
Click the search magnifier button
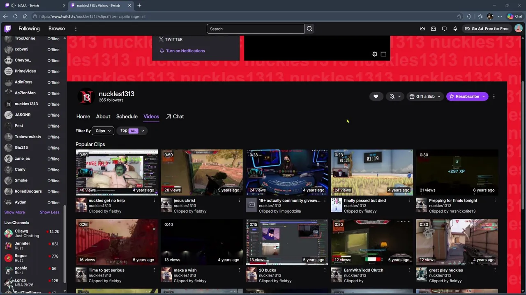point(309,29)
